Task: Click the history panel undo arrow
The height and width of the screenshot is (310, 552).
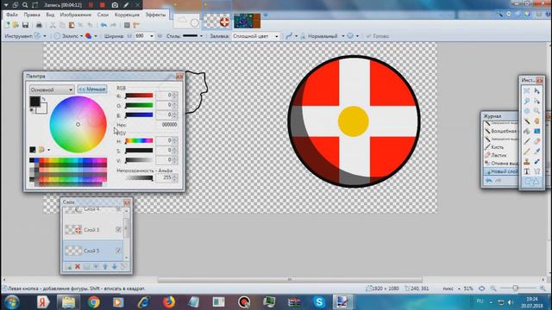Action: click(489, 181)
